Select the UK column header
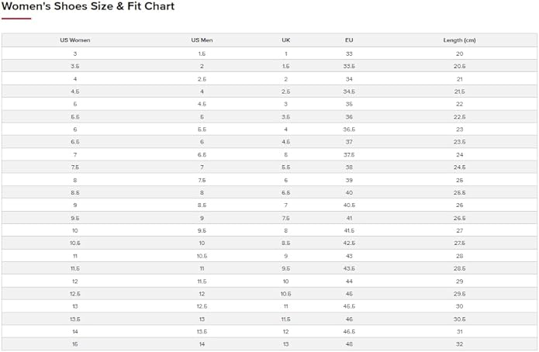 coord(286,40)
